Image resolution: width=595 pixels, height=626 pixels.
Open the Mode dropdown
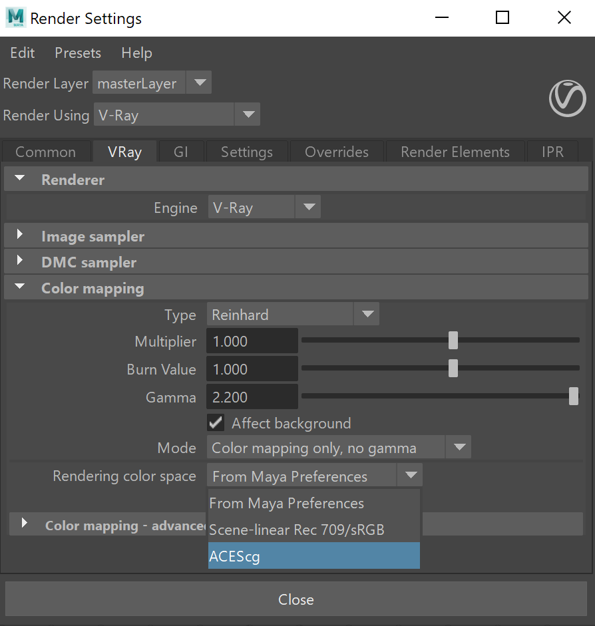339,447
